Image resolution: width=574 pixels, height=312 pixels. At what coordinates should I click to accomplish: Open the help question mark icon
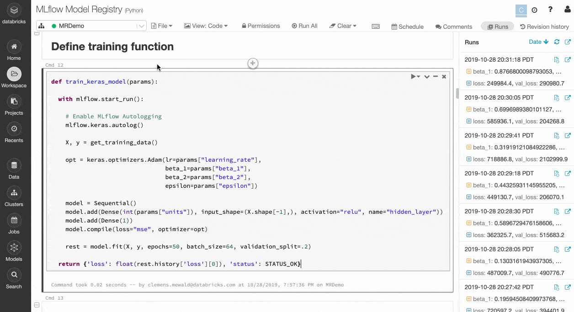pyautogui.click(x=550, y=10)
